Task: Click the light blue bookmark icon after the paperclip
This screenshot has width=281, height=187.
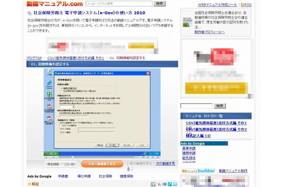Action: pyautogui.click(x=175, y=184)
